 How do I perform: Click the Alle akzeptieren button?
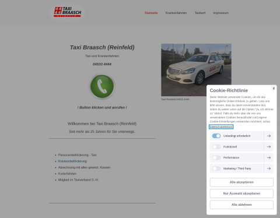pos(242,182)
